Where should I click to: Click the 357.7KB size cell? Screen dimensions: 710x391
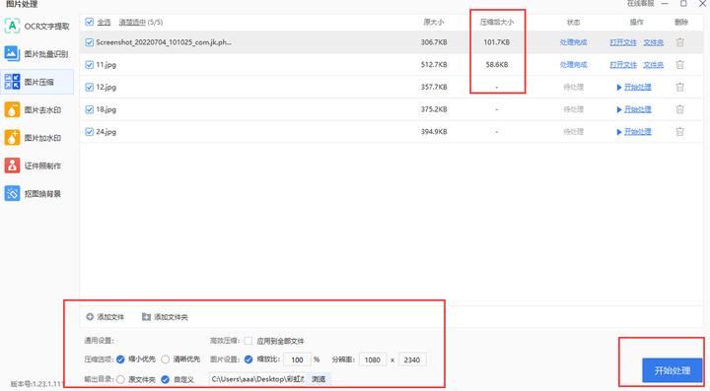[434, 87]
